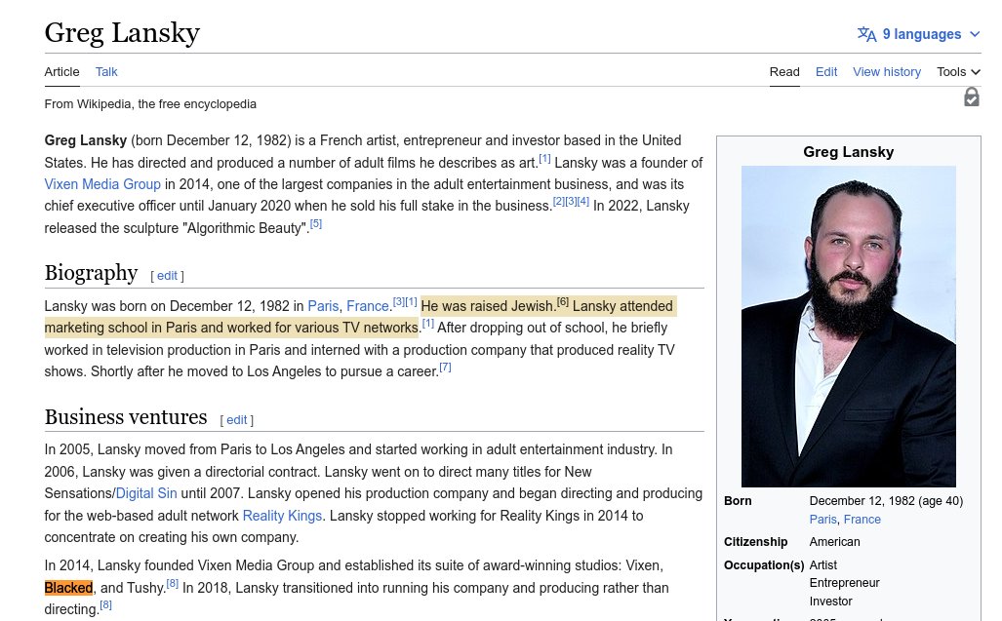The image size is (1002, 621).
Task: Open the France link in Biography paragraph
Action: [368, 306]
